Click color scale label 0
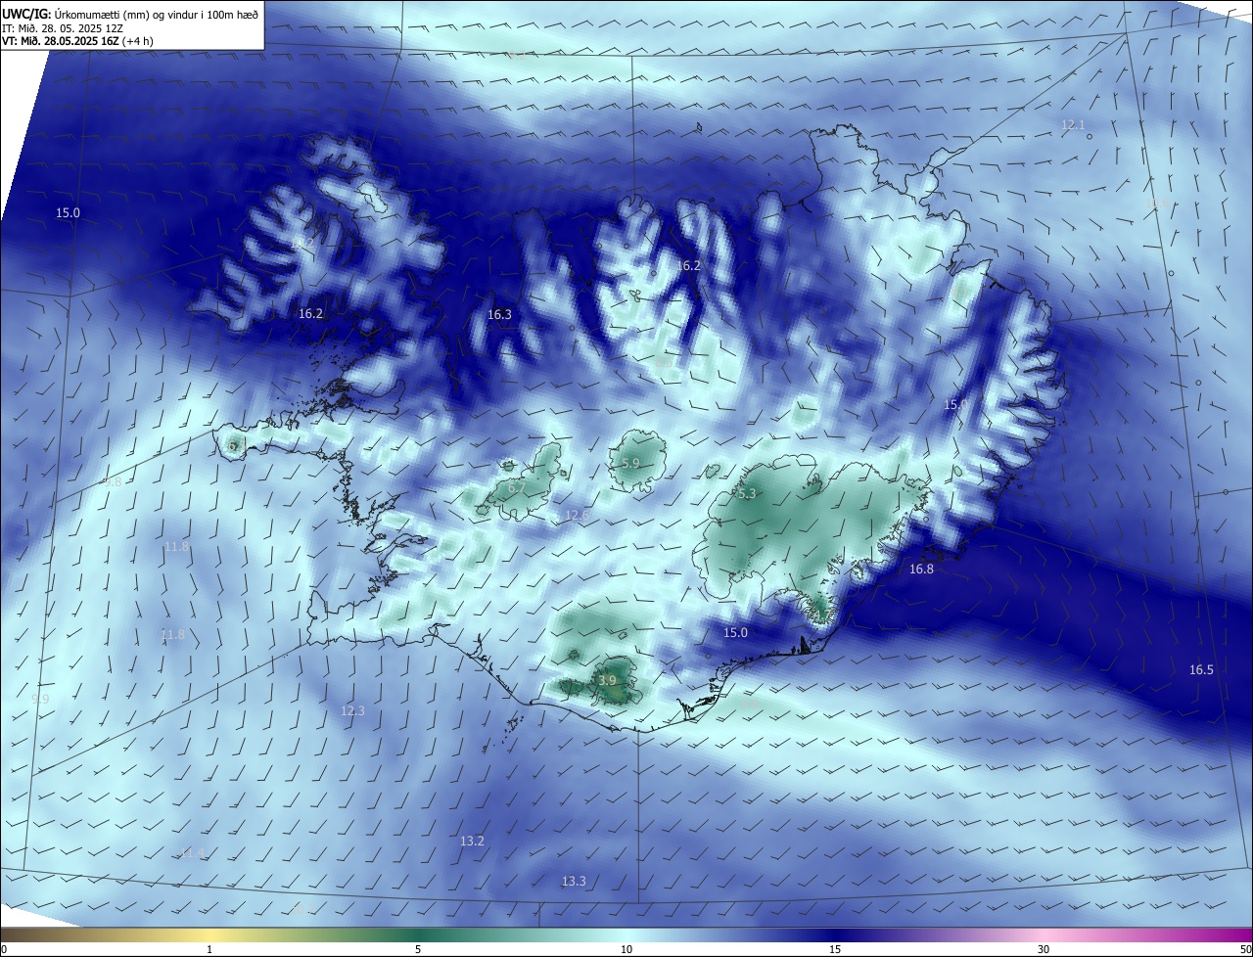Screen dimensions: 1253x957 tap(4, 950)
